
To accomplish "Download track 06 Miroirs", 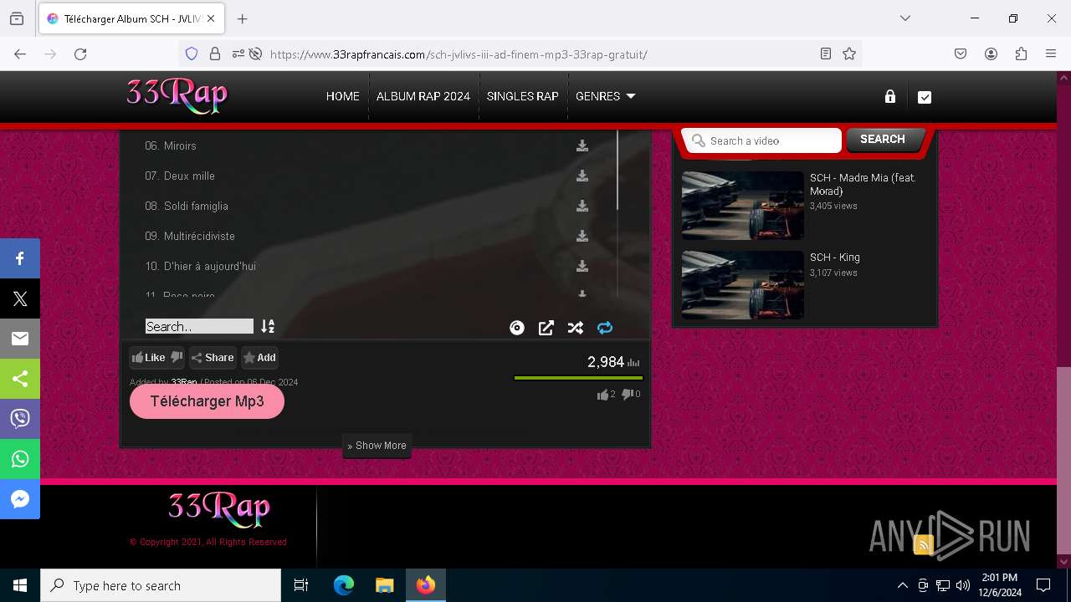I will [x=582, y=145].
